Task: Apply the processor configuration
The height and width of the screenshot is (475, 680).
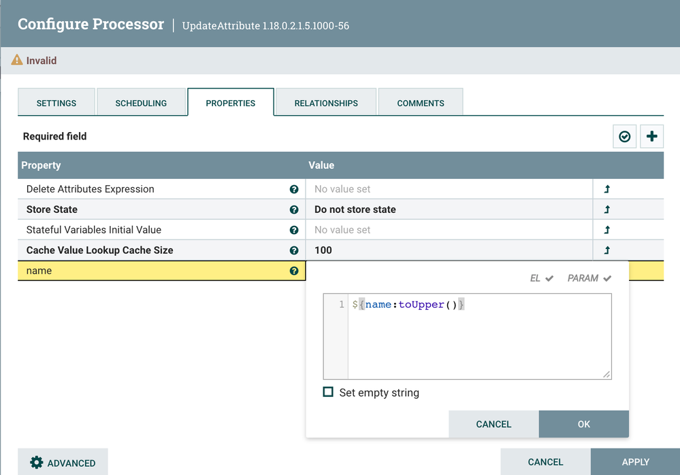Action: point(635,462)
